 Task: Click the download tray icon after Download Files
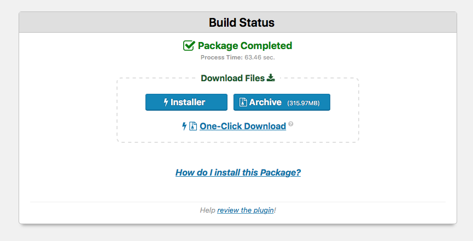click(x=271, y=78)
